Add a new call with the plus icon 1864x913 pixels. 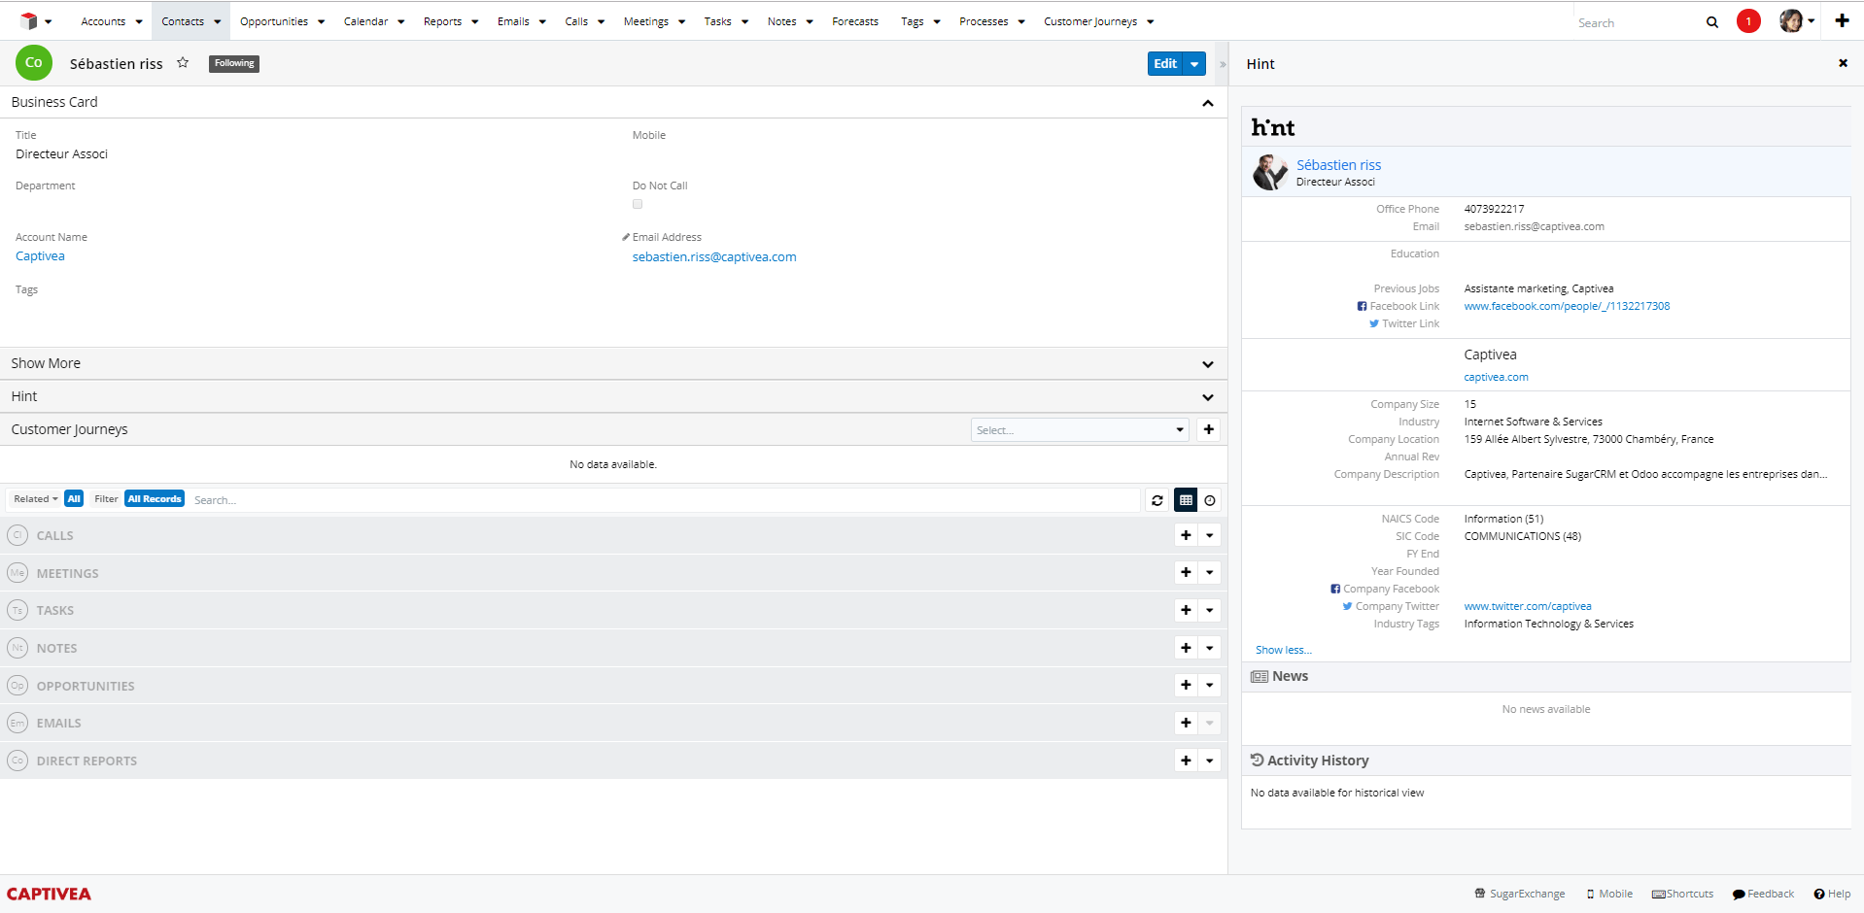(x=1185, y=534)
